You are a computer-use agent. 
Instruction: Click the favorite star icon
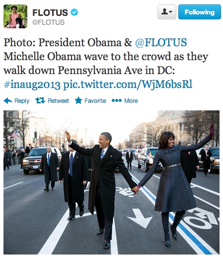[x=78, y=100]
